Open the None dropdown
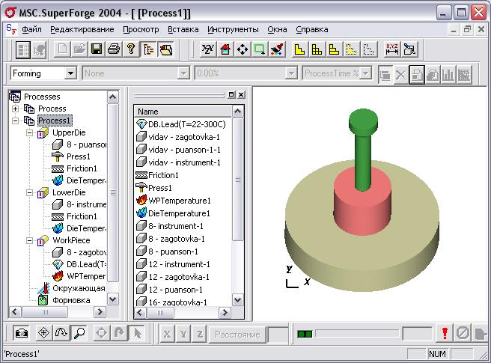Image resolution: width=491 pixels, height=363 pixels. [183, 73]
